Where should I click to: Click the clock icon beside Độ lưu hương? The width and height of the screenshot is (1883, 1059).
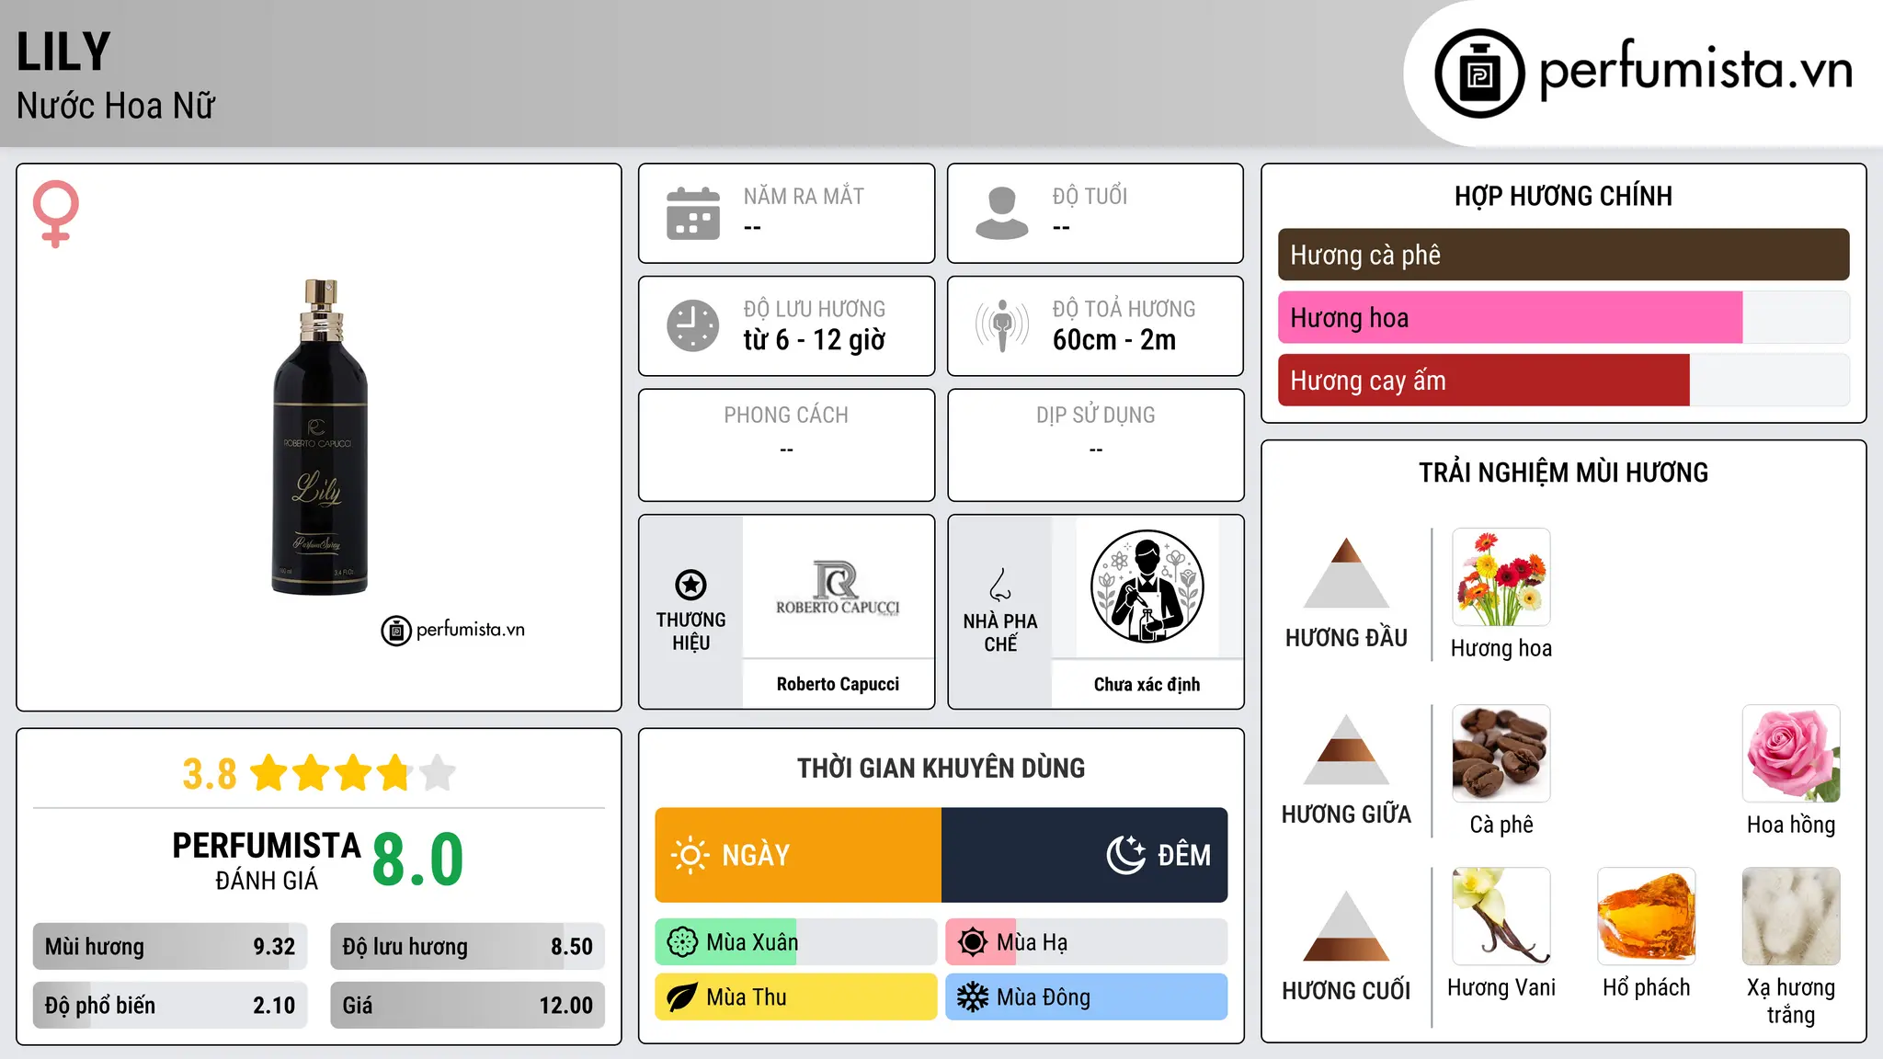[x=693, y=325]
